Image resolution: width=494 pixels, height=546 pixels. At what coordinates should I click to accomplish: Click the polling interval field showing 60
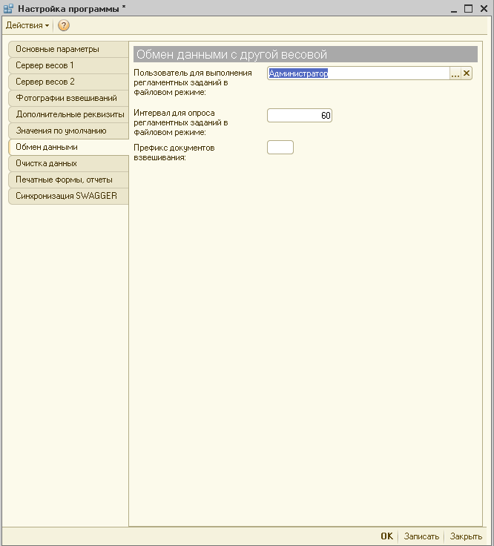click(299, 115)
